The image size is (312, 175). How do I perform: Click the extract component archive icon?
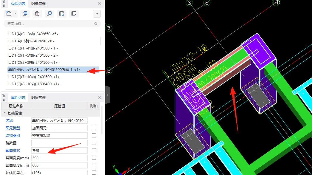click(x=74, y=14)
